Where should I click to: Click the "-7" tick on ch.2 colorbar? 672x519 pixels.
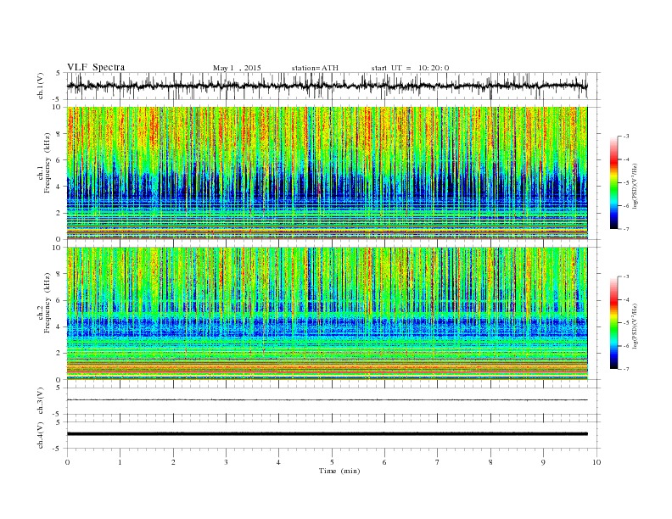626,369
